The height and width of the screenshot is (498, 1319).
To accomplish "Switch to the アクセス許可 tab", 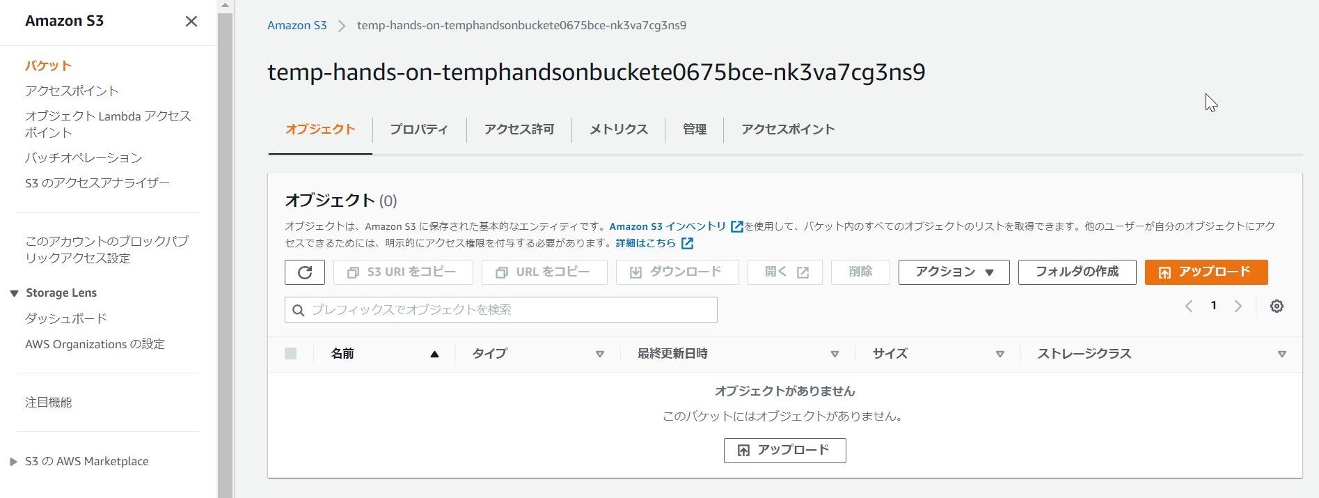I will pyautogui.click(x=519, y=130).
